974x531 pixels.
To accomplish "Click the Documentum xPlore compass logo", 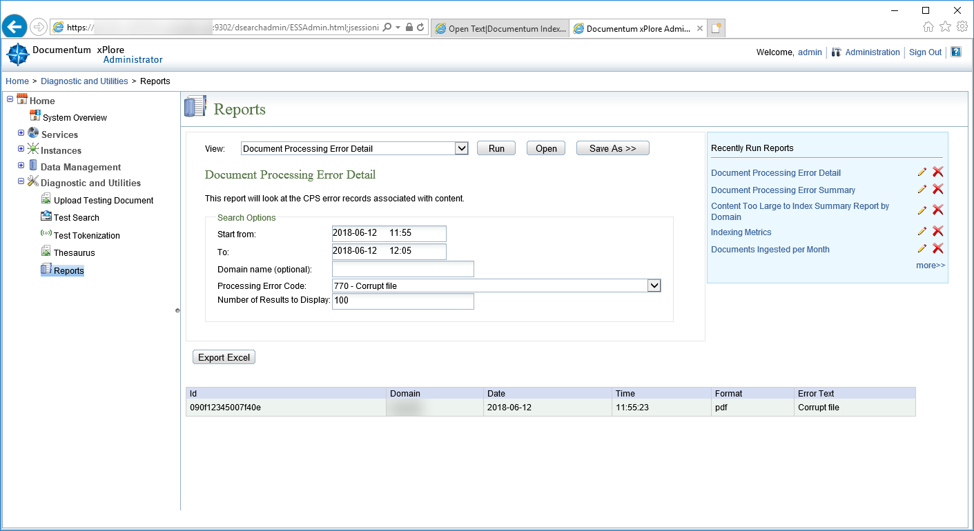I will tap(17, 54).
